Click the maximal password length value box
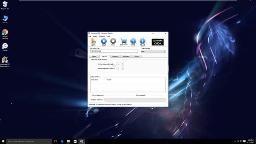Image resolution: width=256 pixels, height=144 pixels. tap(120, 68)
